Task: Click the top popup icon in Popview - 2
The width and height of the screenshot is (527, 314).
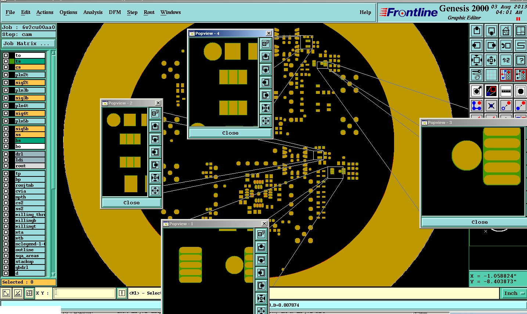Action: point(155,113)
